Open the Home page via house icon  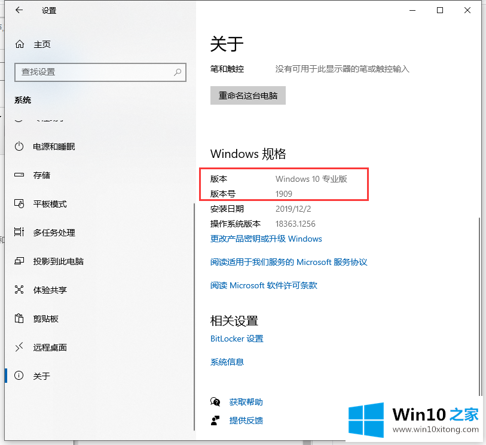coord(20,44)
